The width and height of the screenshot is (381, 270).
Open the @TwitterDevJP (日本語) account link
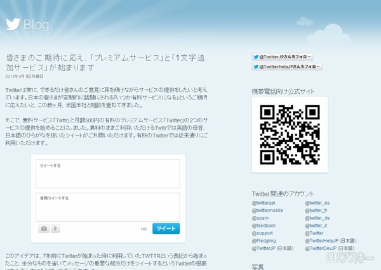coord(330,248)
